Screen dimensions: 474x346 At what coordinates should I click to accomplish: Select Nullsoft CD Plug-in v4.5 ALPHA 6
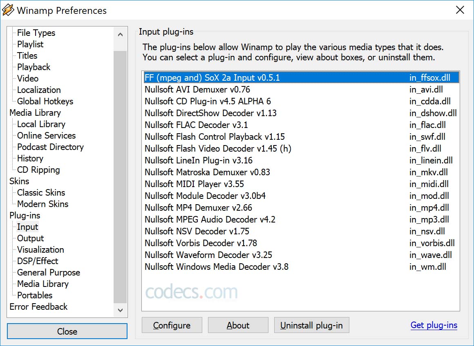[x=301, y=101]
